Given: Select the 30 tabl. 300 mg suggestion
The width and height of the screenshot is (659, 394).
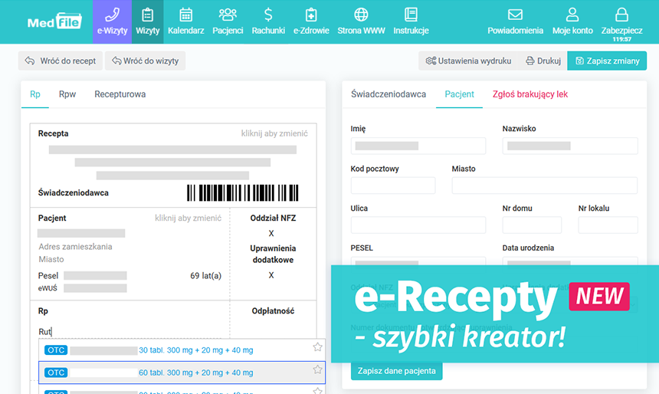Looking at the screenshot, I should pyautogui.click(x=195, y=350).
